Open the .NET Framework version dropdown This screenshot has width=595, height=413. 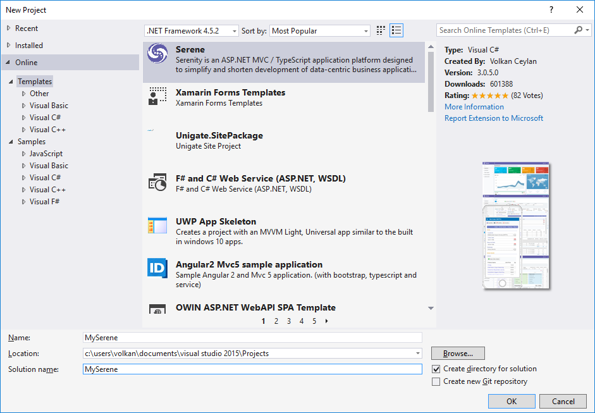click(192, 31)
